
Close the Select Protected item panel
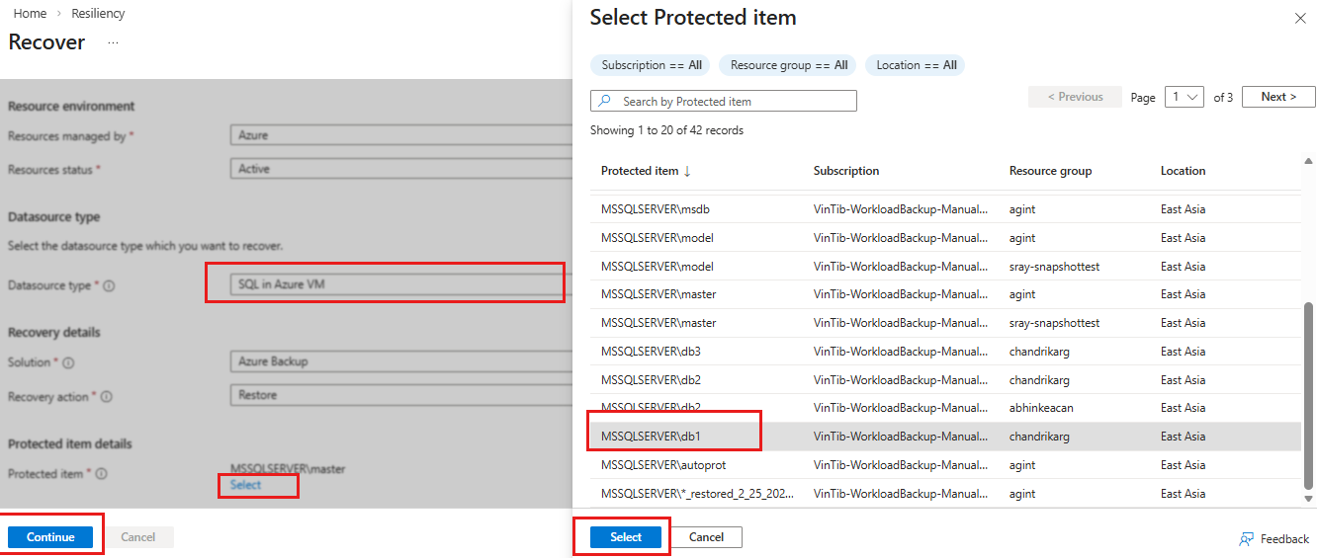[x=1299, y=18]
